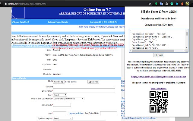The image size is (193, 121).
Task: Click the site security padlock icon
Action: 6,4
